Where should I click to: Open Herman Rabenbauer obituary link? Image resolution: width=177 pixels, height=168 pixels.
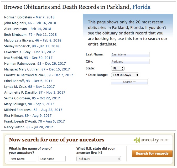click(x=35, y=63)
